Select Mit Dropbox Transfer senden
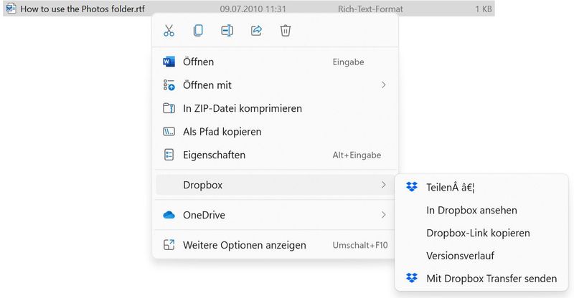This screenshot has width=574, height=298. (491, 278)
